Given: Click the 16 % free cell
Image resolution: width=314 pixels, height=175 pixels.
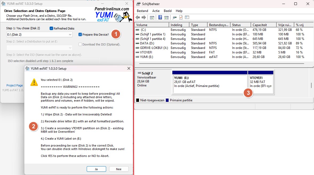Looking at the screenshot, I should [299, 52].
